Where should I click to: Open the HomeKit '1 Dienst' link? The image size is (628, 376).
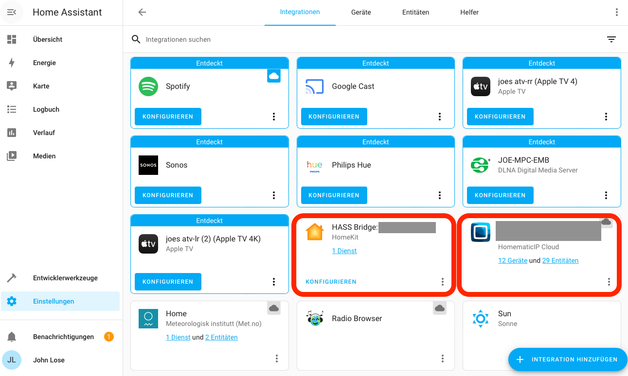click(x=344, y=251)
